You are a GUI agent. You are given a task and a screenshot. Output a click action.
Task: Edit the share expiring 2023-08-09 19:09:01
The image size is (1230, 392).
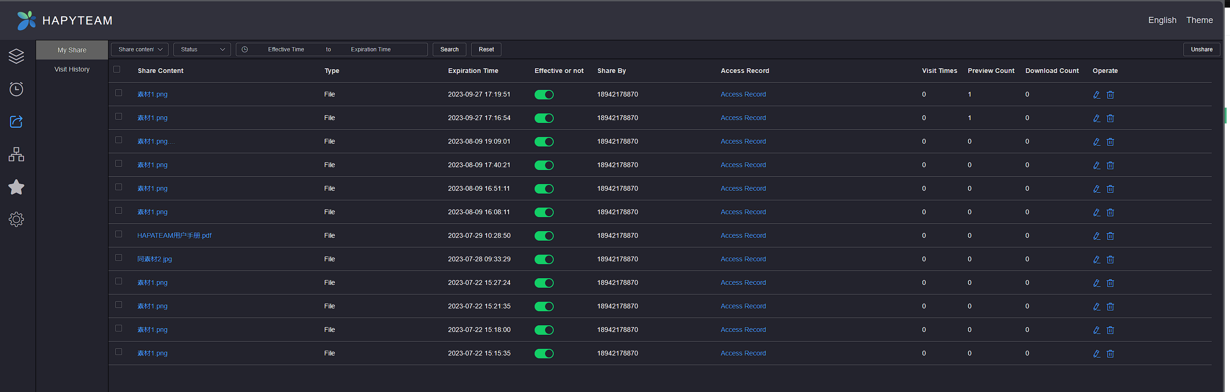pos(1096,142)
